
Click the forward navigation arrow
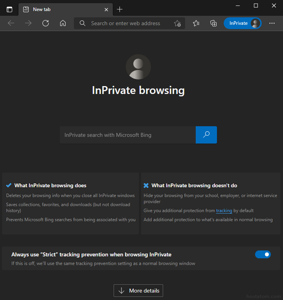coord(28,23)
